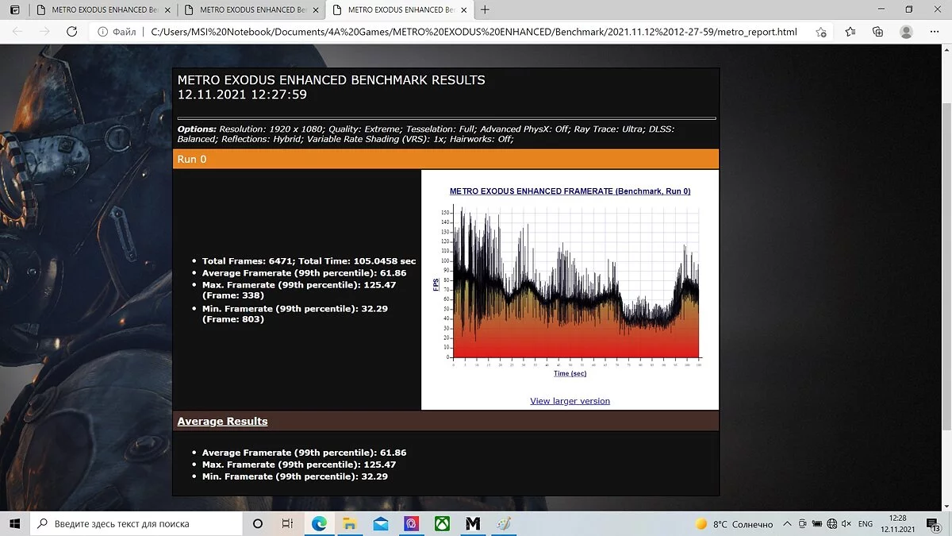Open the network globe tray icon
Screen dimensions: 952x536
point(831,524)
